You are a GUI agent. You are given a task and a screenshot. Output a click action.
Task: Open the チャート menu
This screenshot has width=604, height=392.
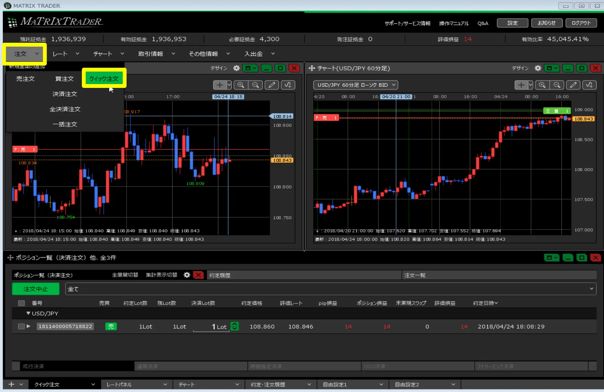108,54
